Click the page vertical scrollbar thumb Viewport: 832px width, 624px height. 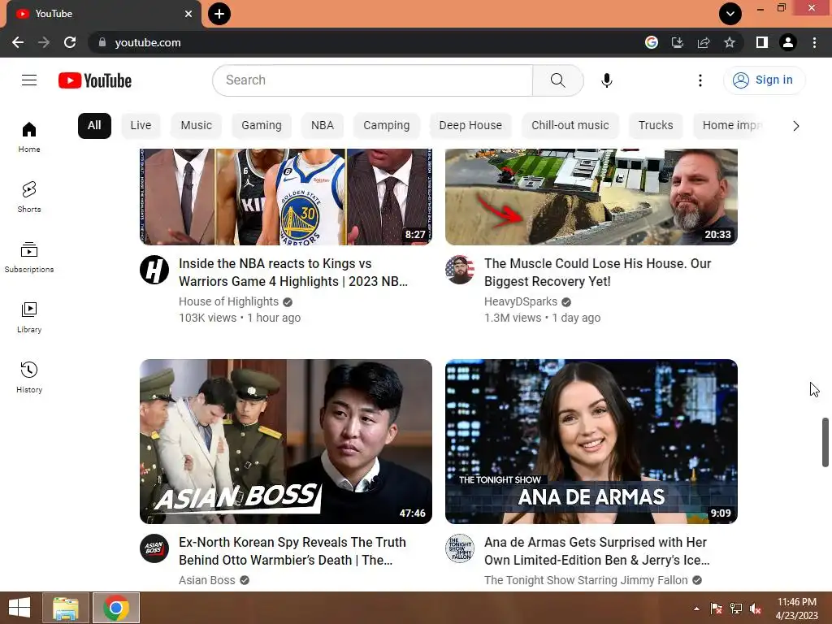click(825, 443)
